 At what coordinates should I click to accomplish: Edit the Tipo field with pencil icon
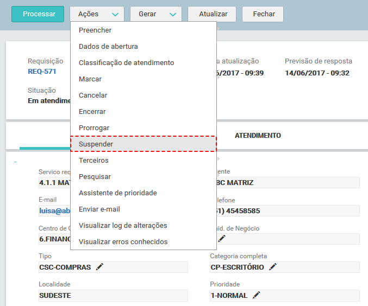tap(99, 267)
